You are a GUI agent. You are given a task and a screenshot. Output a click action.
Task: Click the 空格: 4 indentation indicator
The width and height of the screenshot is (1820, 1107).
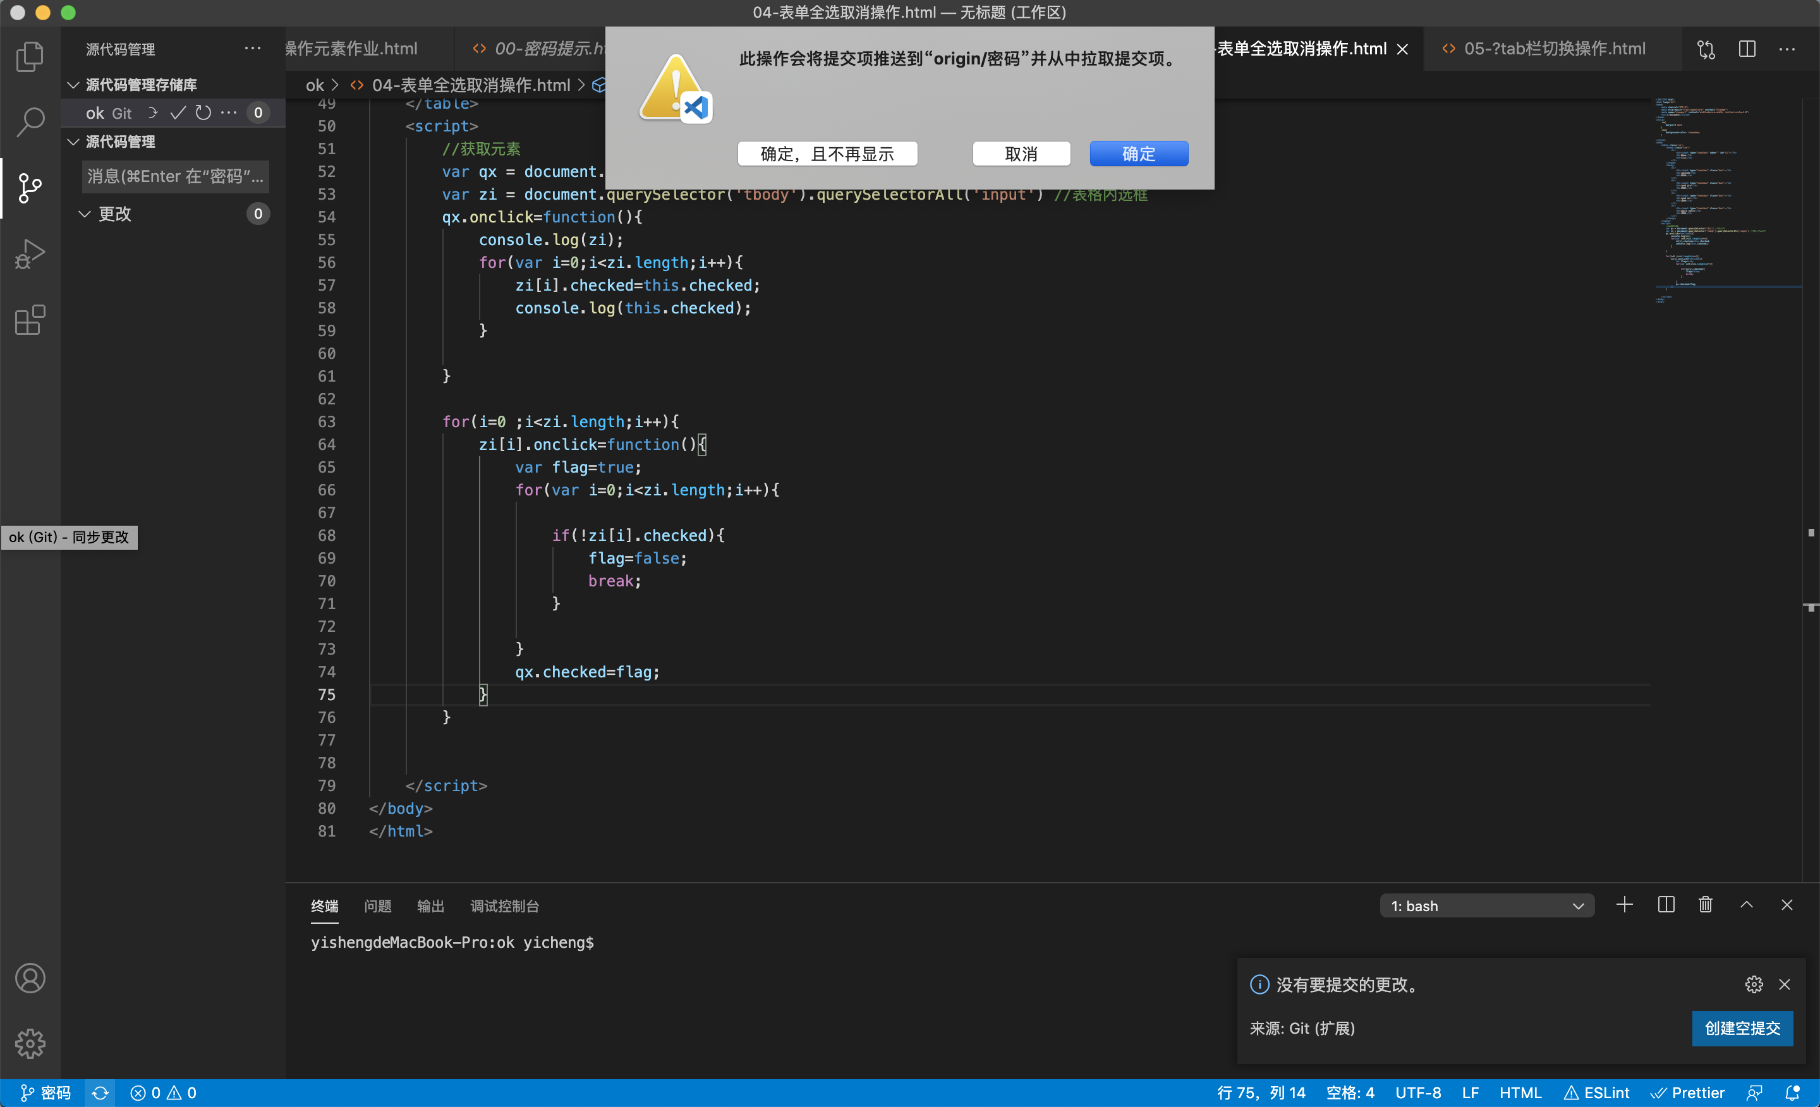click(1350, 1093)
